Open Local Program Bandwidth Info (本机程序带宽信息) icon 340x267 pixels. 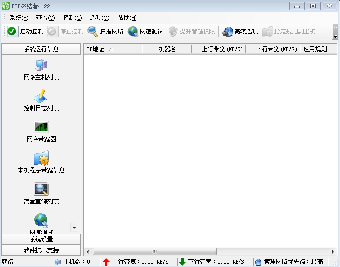click(x=41, y=158)
